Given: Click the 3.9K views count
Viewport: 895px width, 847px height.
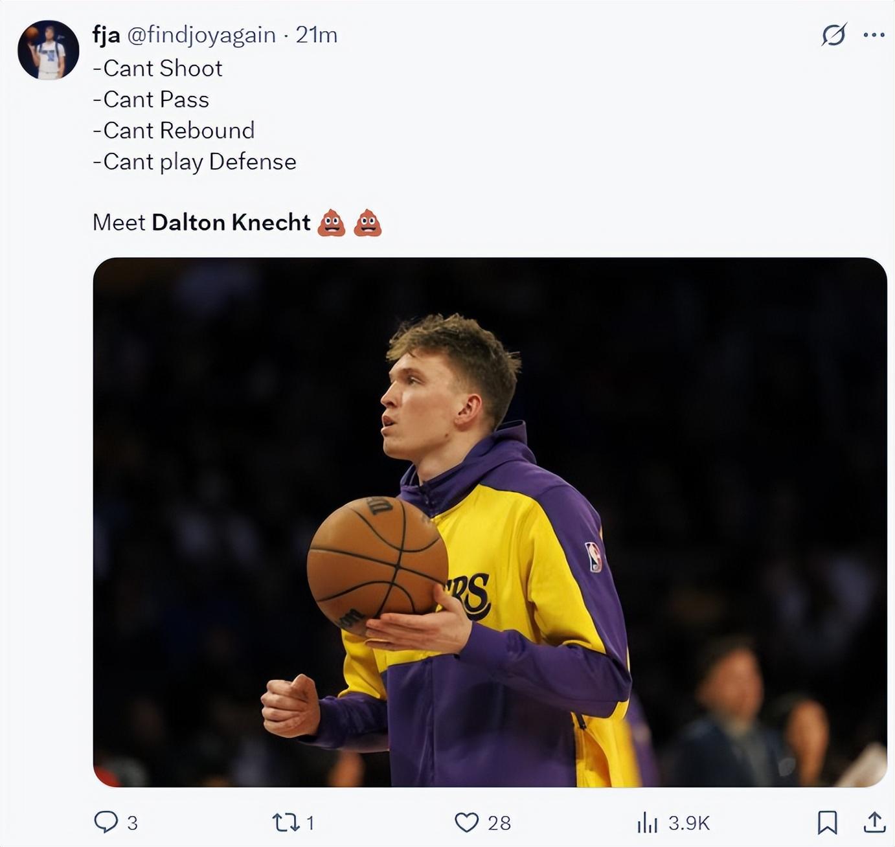Looking at the screenshot, I should 689,823.
